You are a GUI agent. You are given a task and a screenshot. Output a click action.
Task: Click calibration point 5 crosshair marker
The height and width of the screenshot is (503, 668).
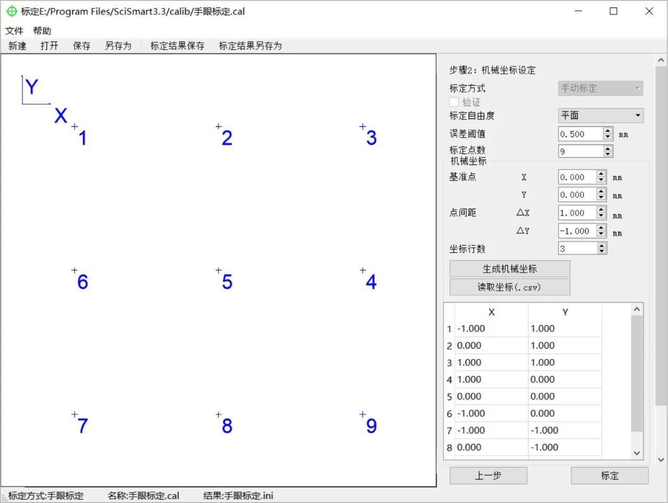pos(218,270)
